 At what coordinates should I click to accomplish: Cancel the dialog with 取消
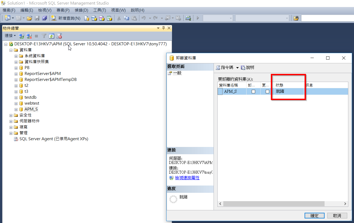click(x=337, y=216)
